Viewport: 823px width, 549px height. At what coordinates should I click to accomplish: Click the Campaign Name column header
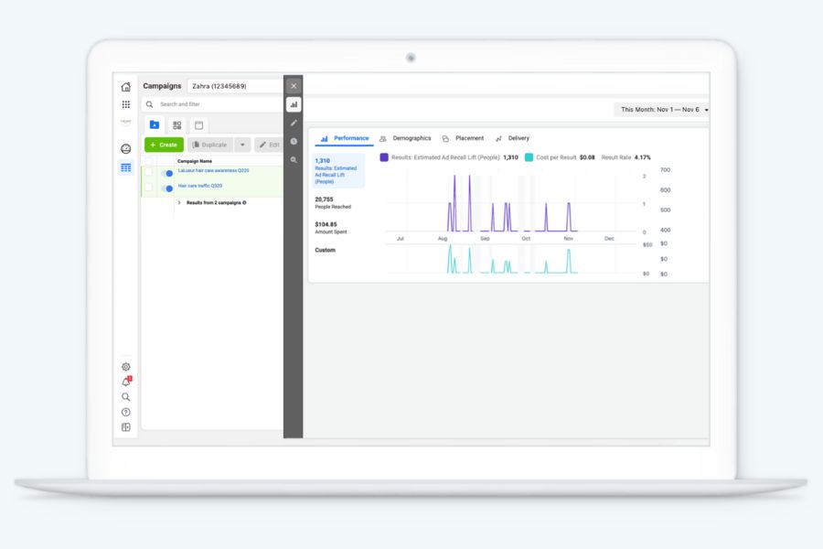tap(195, 161)
